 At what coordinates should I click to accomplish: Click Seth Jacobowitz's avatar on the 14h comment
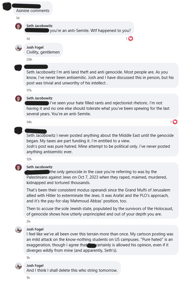coord(19,99)
